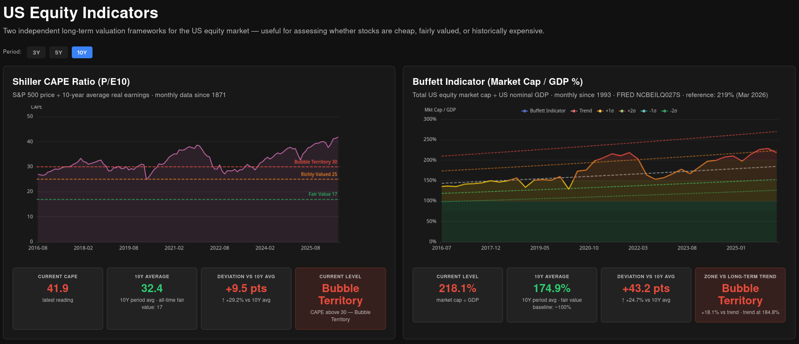
Task: Toggle the -2σ legend marker
Action: coord(670,111)
